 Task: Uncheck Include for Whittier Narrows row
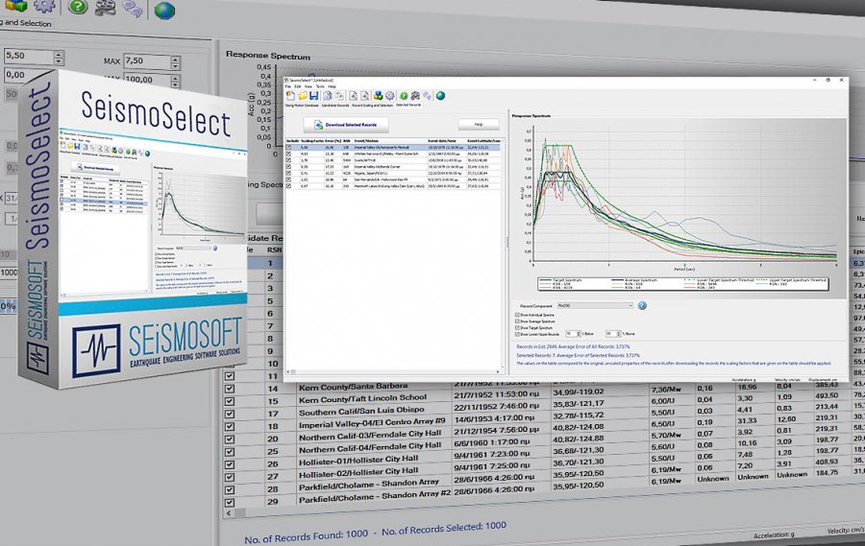(x=288, y=154)
